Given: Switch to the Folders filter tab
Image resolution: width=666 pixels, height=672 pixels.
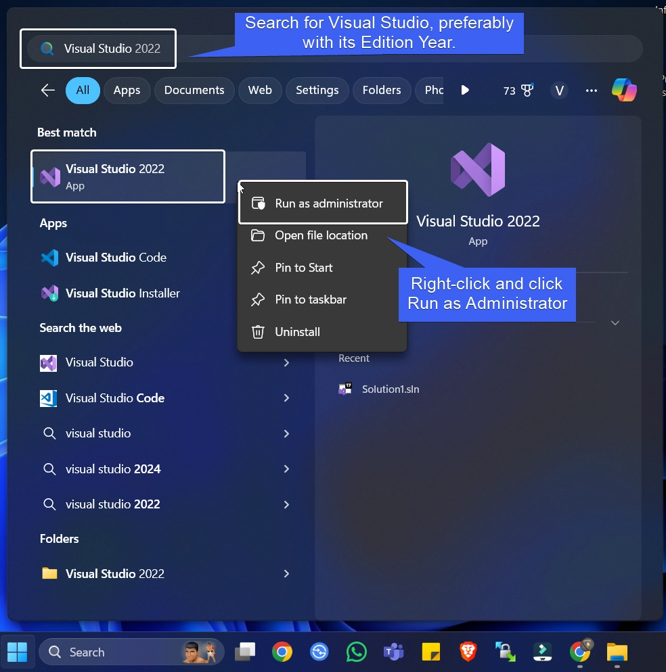Looking at the screenshot, I should pos(382,91).
